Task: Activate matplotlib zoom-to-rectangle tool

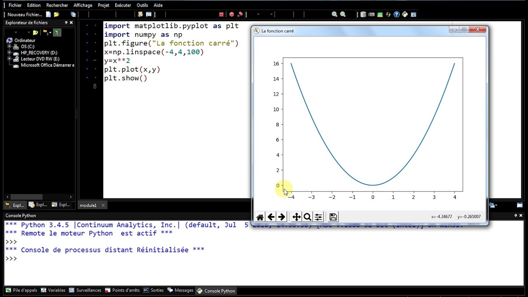Action: pyautogui.click(x=307, y=217)
